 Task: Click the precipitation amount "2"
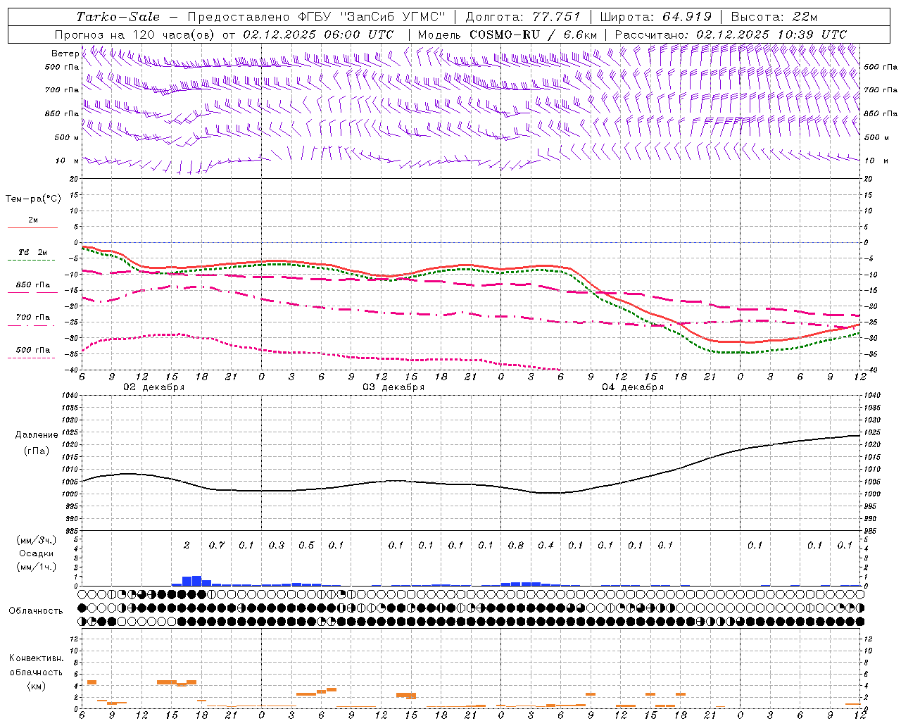pyautogui.click(x=187, y=545)
